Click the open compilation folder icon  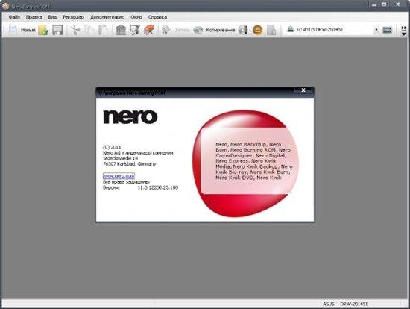coord(43,30)
